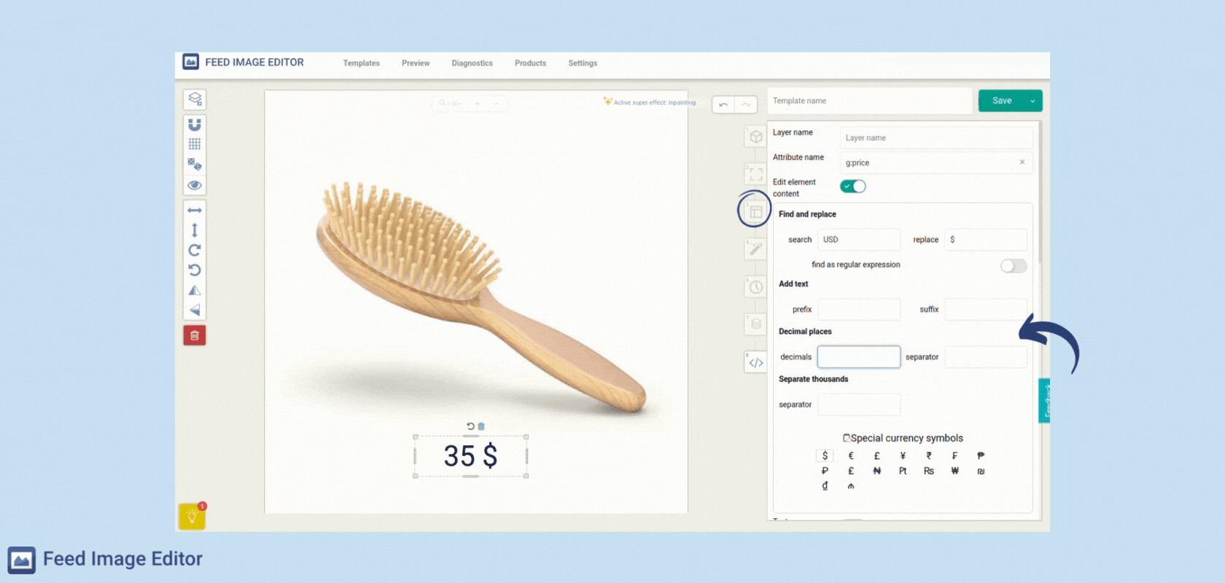Clear the g:price attribute name selection
1225x583 pixels.
pos(1022,163)
